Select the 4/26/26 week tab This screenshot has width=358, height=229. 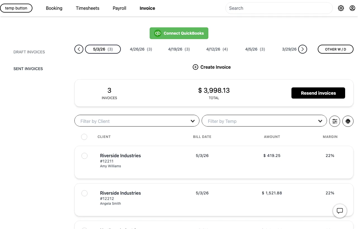point(141,49)
